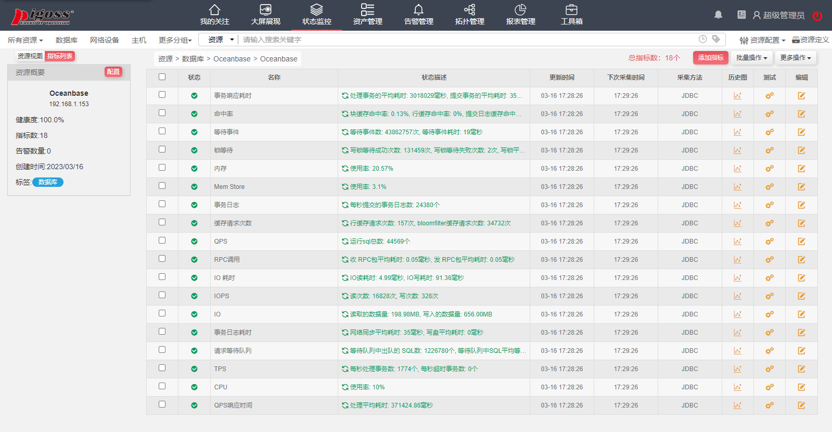Image resolution: width=832 pixels, height=432 pixels.
Task: Select the 数据库 resource filter
Action: pyautogui.click(x=67, y=40)
